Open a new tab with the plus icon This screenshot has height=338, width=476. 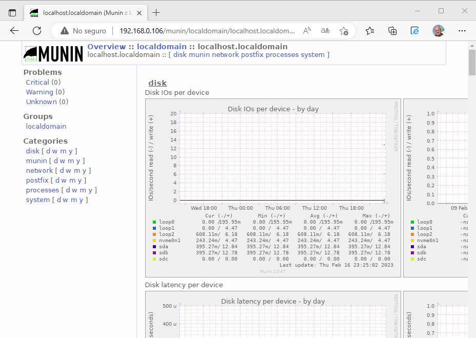(x=156, y=12)
